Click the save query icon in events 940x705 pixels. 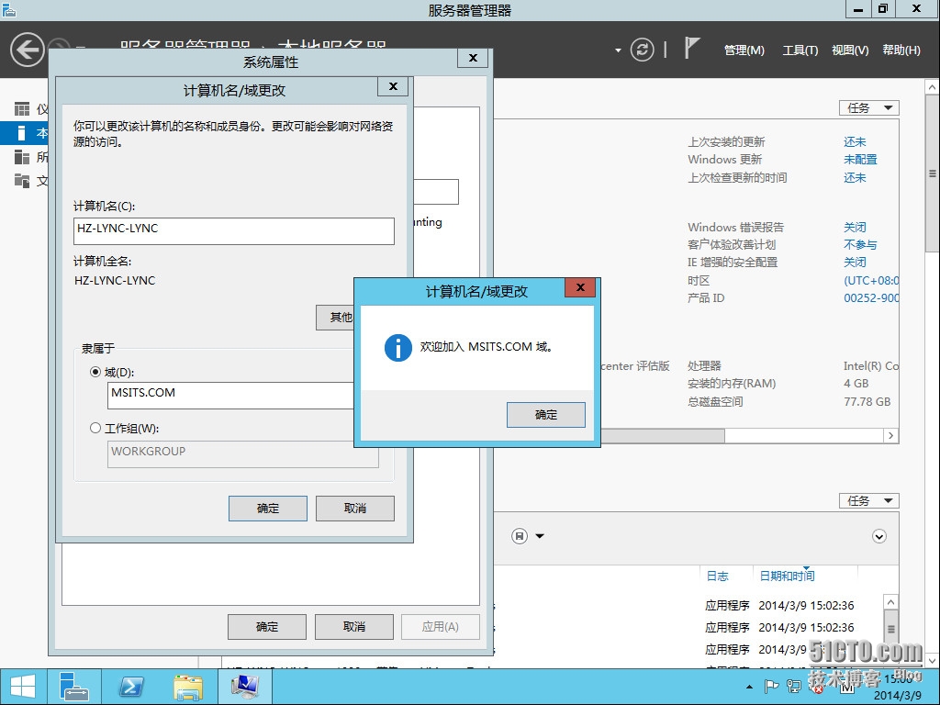(x=520, y=536)
